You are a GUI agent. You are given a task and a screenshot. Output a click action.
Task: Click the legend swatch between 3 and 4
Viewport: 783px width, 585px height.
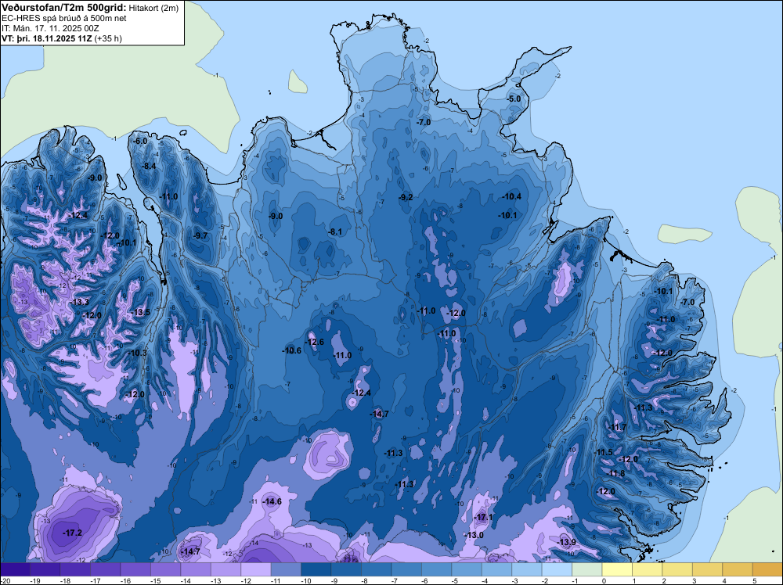[708, 569]
